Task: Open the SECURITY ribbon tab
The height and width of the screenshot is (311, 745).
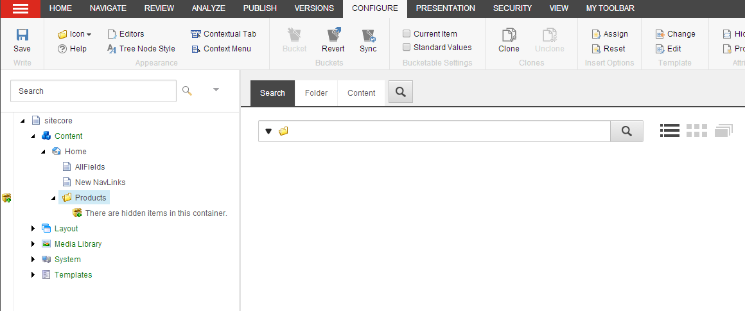Action: click(x=513, y=8)
